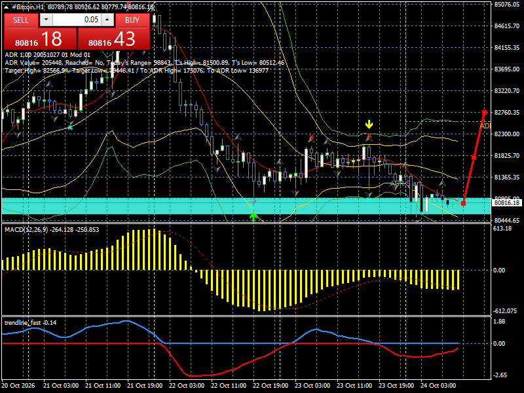Viewport: 524px width, 393px height.
Task: Click the '24 Oct 03:00' time axis label
Action: click(438, 385)
